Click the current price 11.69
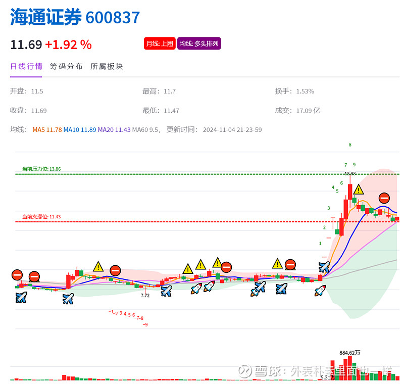The height and width of the screenshot is (384, 404). 26,44
